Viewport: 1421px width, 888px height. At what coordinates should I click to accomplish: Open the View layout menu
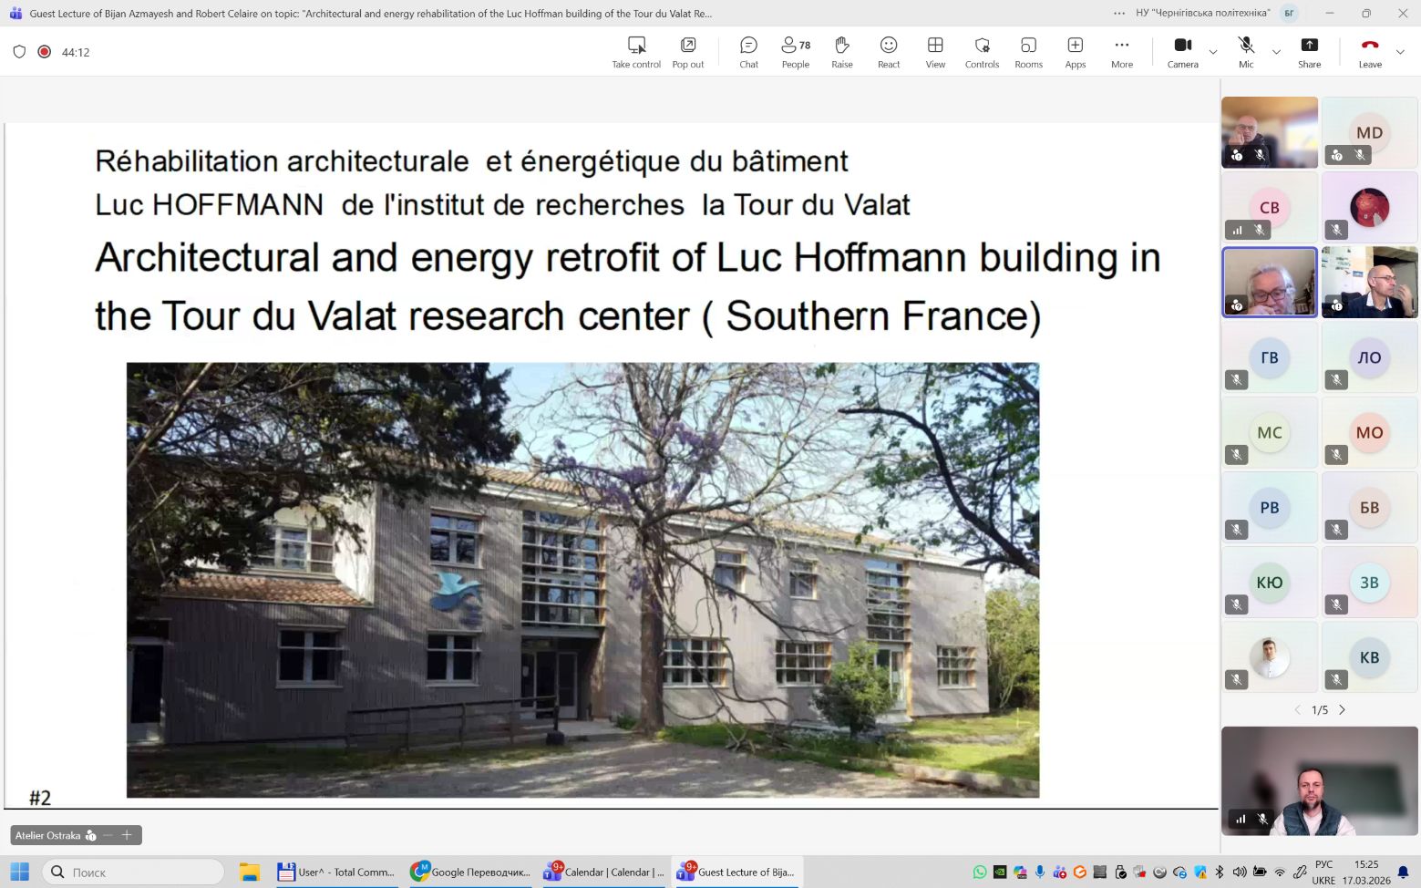[935, 52]
